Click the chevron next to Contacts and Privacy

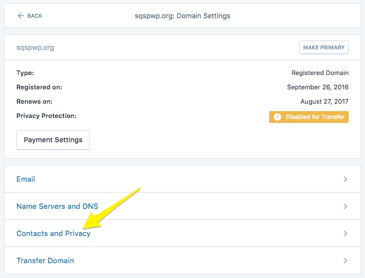345,234
